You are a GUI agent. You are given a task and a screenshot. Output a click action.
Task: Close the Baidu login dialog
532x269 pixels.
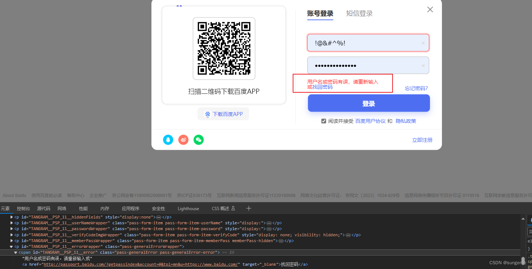tap(430, 9)
